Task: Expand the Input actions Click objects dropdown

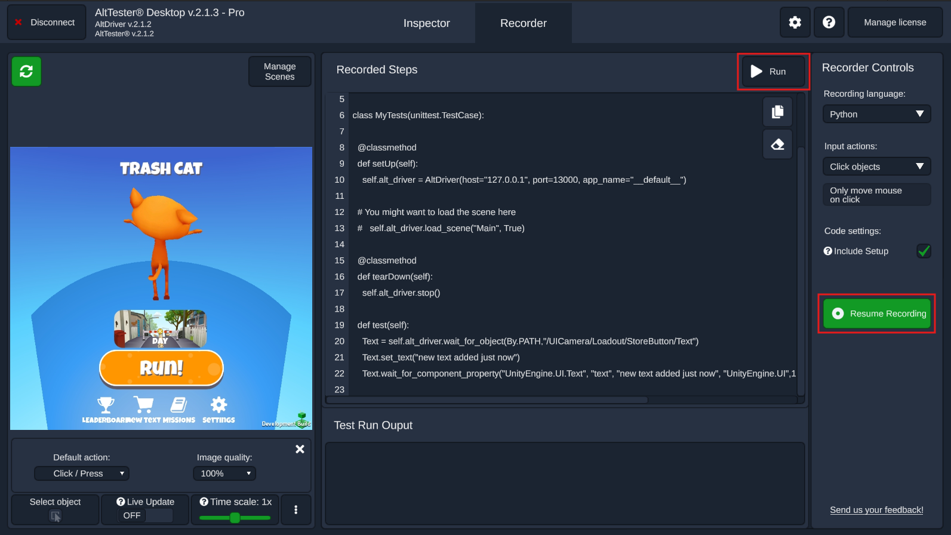Action: pos(876,167)
